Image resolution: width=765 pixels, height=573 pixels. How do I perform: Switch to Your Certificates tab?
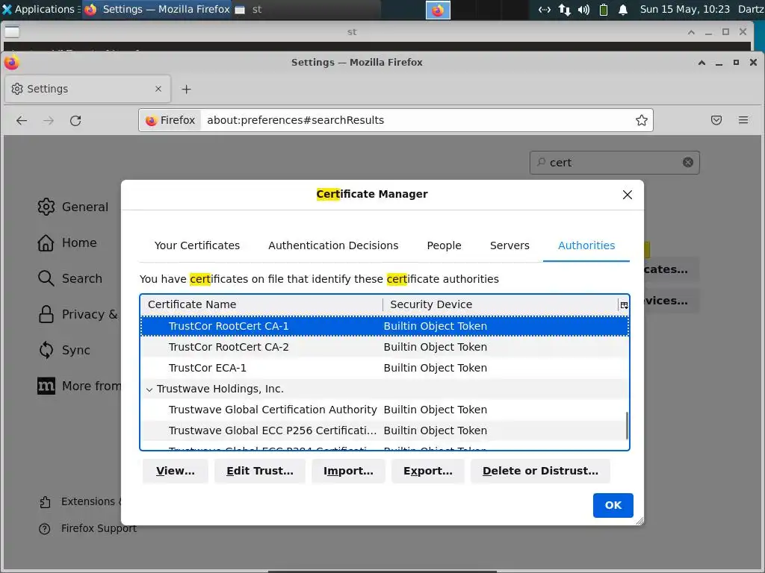tap(197, 245)
